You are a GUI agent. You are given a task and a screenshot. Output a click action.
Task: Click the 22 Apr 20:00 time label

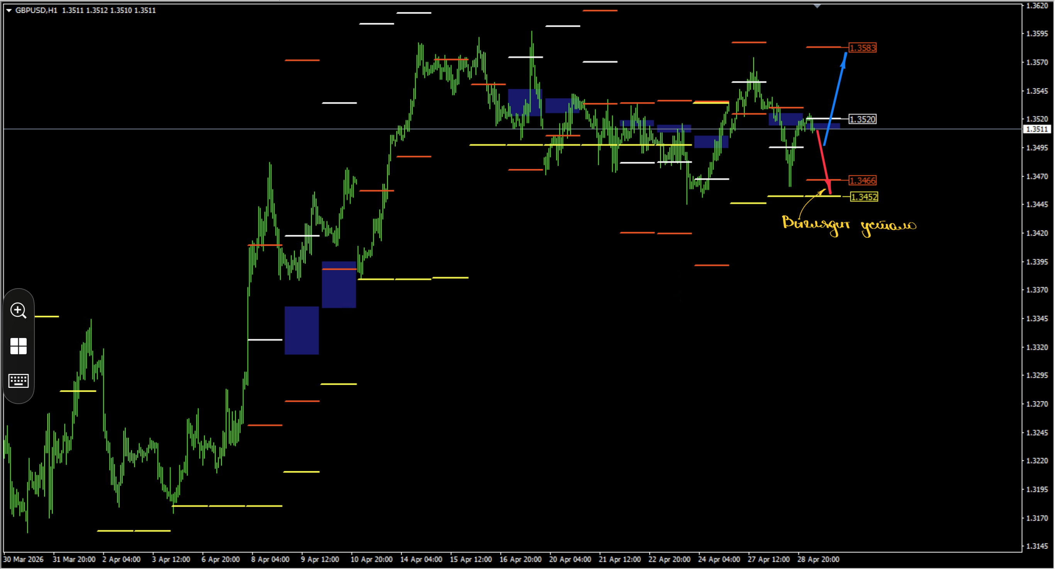pos(669,559)
